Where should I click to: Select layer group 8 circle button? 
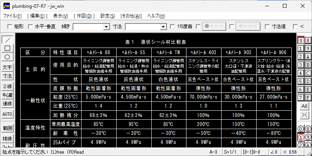click(x=308, y=129)
